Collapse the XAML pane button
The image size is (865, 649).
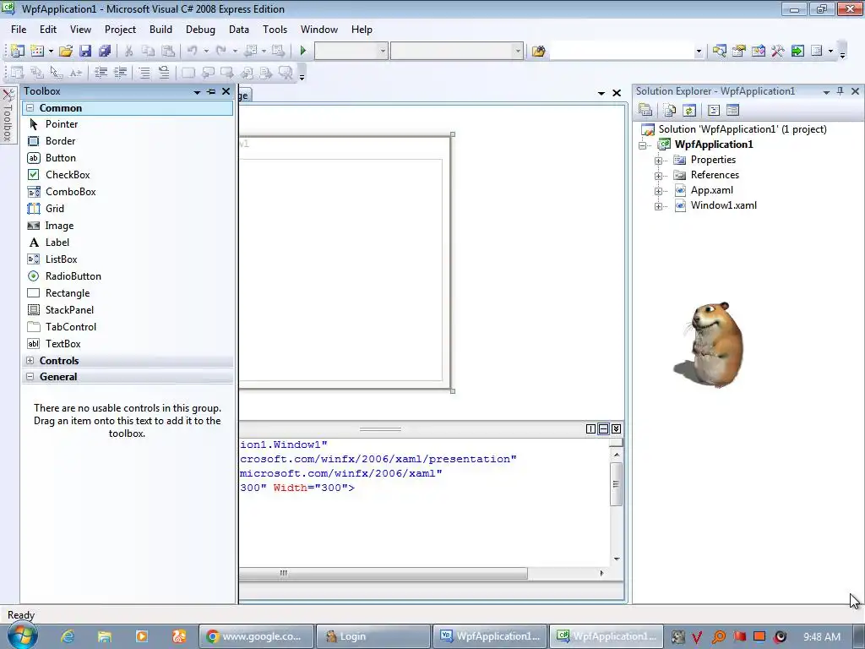[x=616, y=428]
